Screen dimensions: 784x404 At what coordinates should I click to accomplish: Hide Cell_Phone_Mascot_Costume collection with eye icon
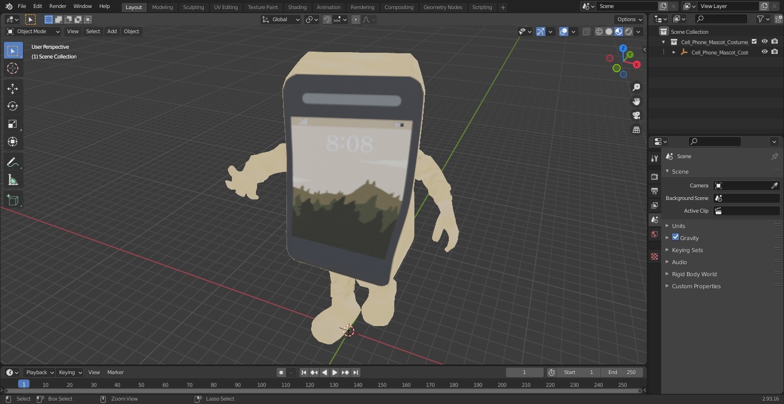pyautogui.click(x=764, y=41)
